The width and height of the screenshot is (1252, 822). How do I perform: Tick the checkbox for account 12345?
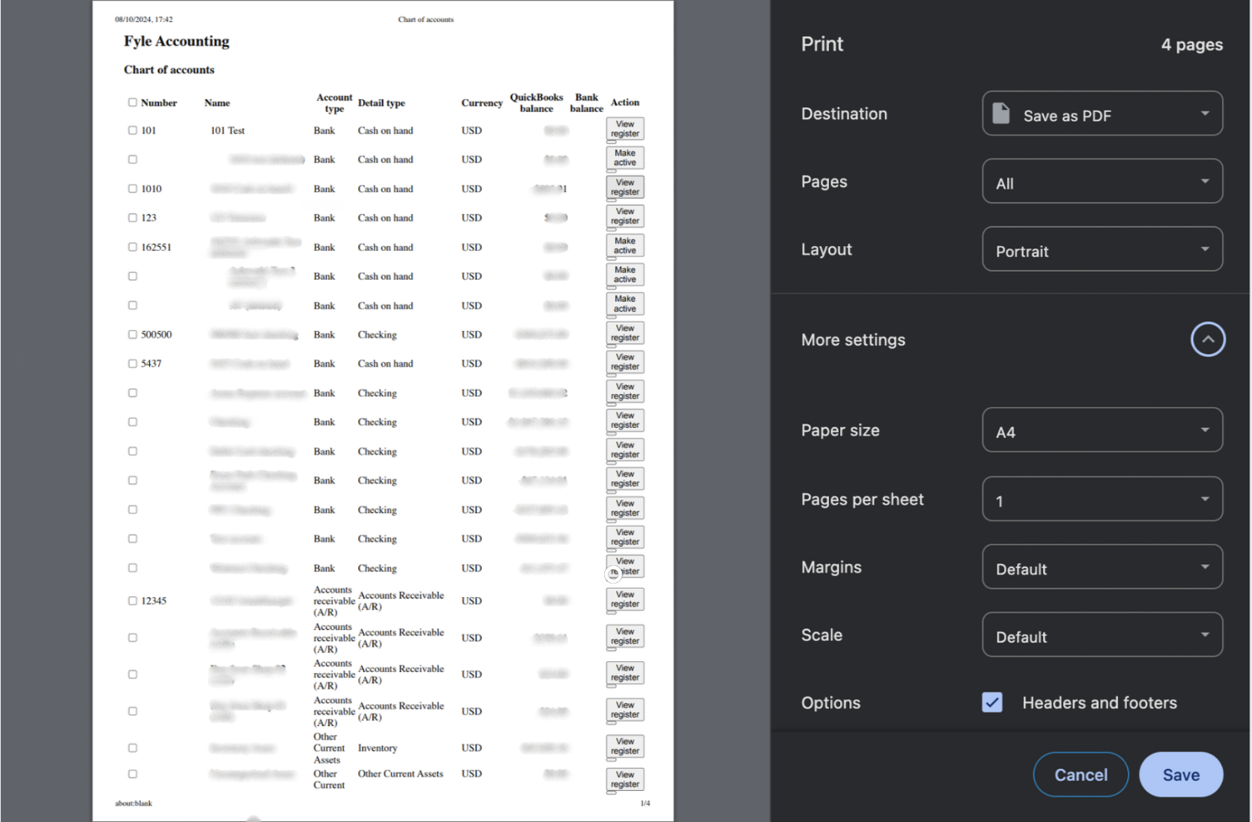click(x=132, y=600)
